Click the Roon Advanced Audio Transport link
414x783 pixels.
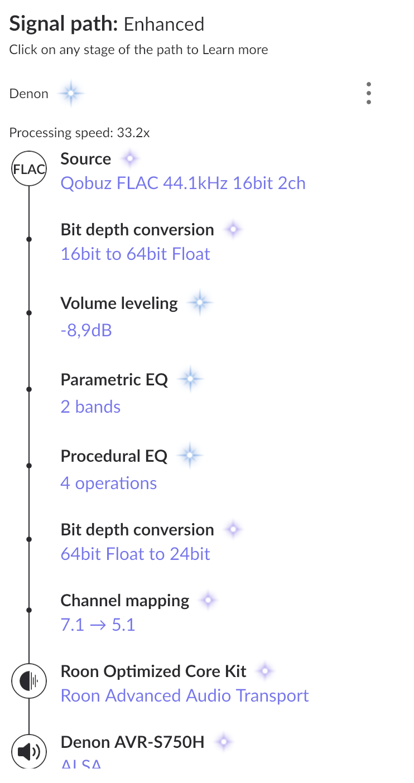(x=185, y=696)
